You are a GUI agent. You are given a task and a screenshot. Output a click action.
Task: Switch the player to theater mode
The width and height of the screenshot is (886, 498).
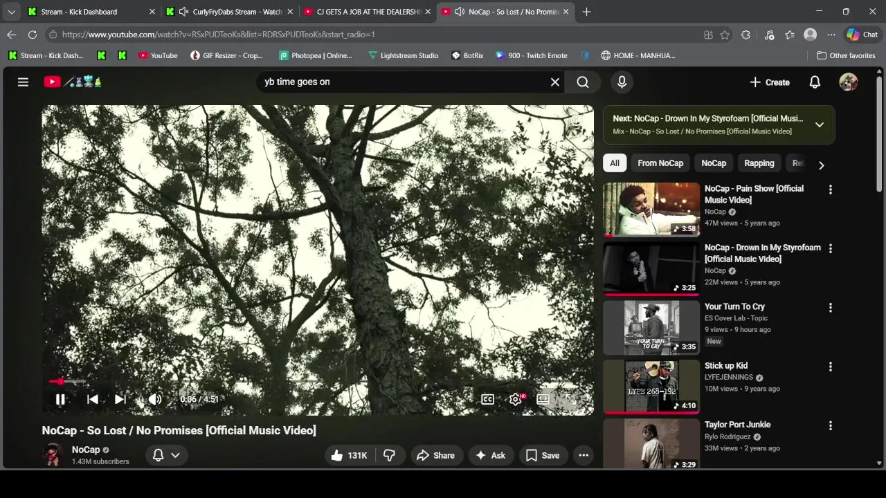tap(543, 399)
